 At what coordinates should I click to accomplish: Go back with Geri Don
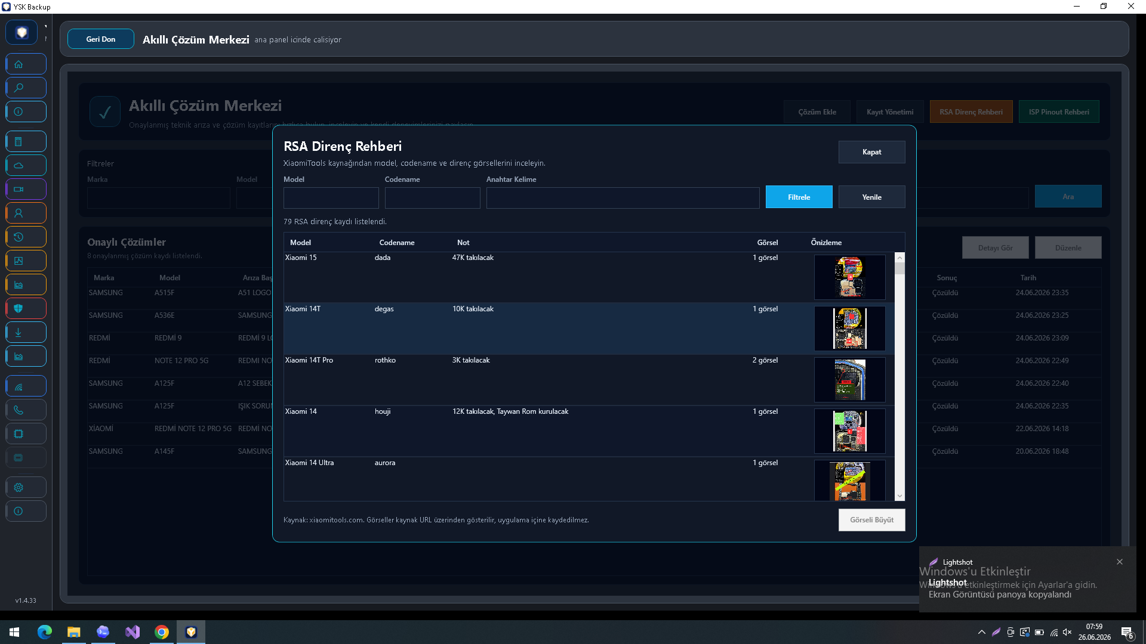(x=101, y=39)
